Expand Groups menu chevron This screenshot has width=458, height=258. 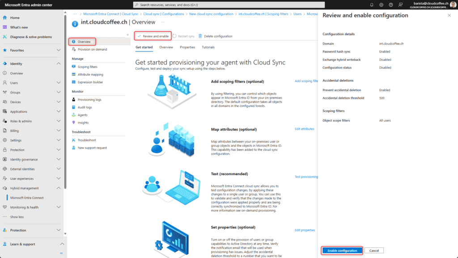[59, 92]
